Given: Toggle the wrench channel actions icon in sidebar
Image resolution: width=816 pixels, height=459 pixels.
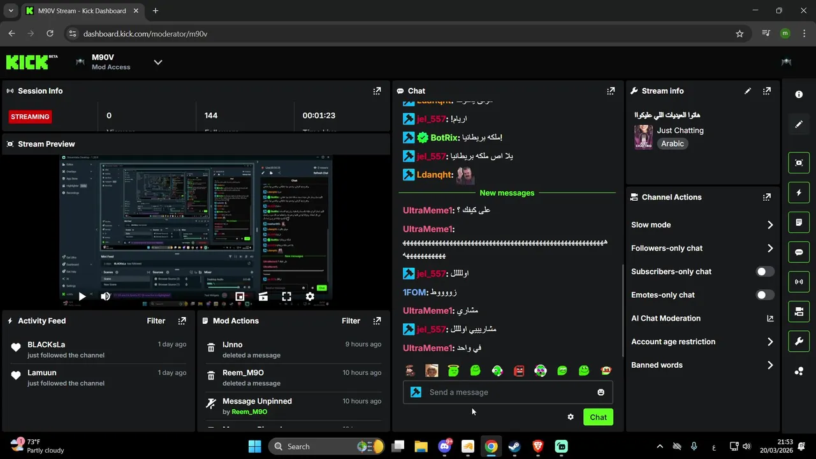Looking at the screenshot, I should (x=799, y=341).
